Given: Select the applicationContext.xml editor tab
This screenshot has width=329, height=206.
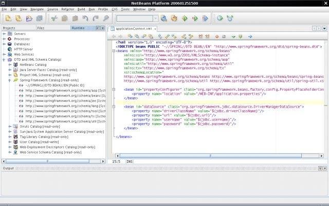Looking at the screenshot, I should (134, 29).
